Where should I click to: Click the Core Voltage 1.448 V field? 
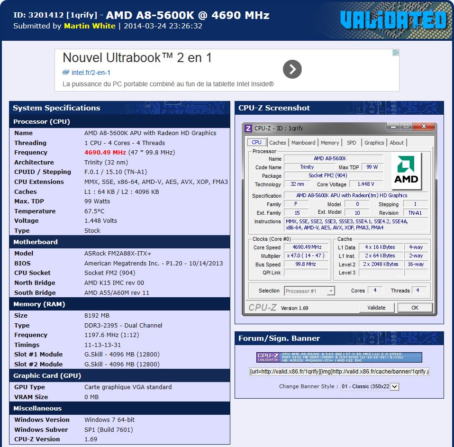pyautogui.click(x=366, y=184)
